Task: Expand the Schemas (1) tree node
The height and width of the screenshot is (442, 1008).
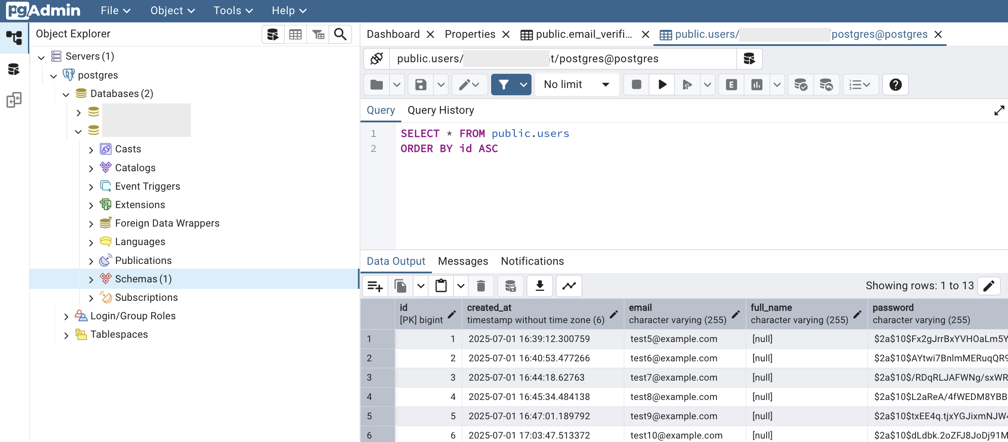Action: (91, 279)
